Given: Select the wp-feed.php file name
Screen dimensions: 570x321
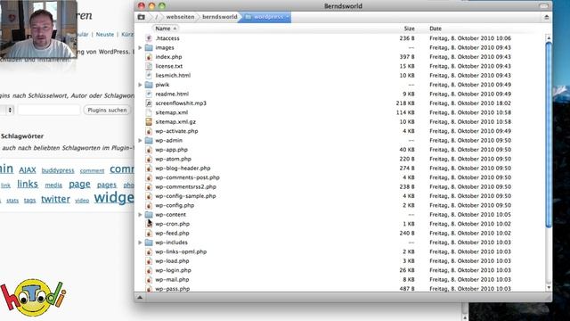Looking at the screenshot, I should point(172,234).
